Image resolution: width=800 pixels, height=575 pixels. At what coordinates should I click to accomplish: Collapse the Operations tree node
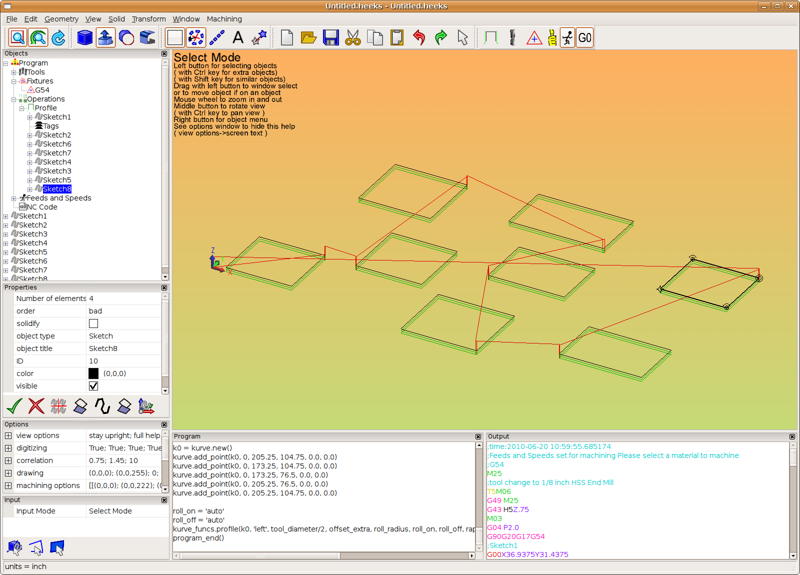click(13, 99)
